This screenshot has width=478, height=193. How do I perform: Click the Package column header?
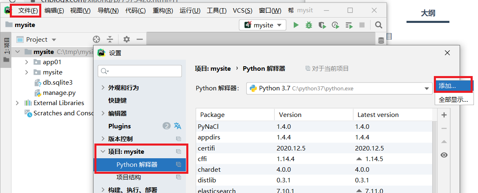point(235,114)
